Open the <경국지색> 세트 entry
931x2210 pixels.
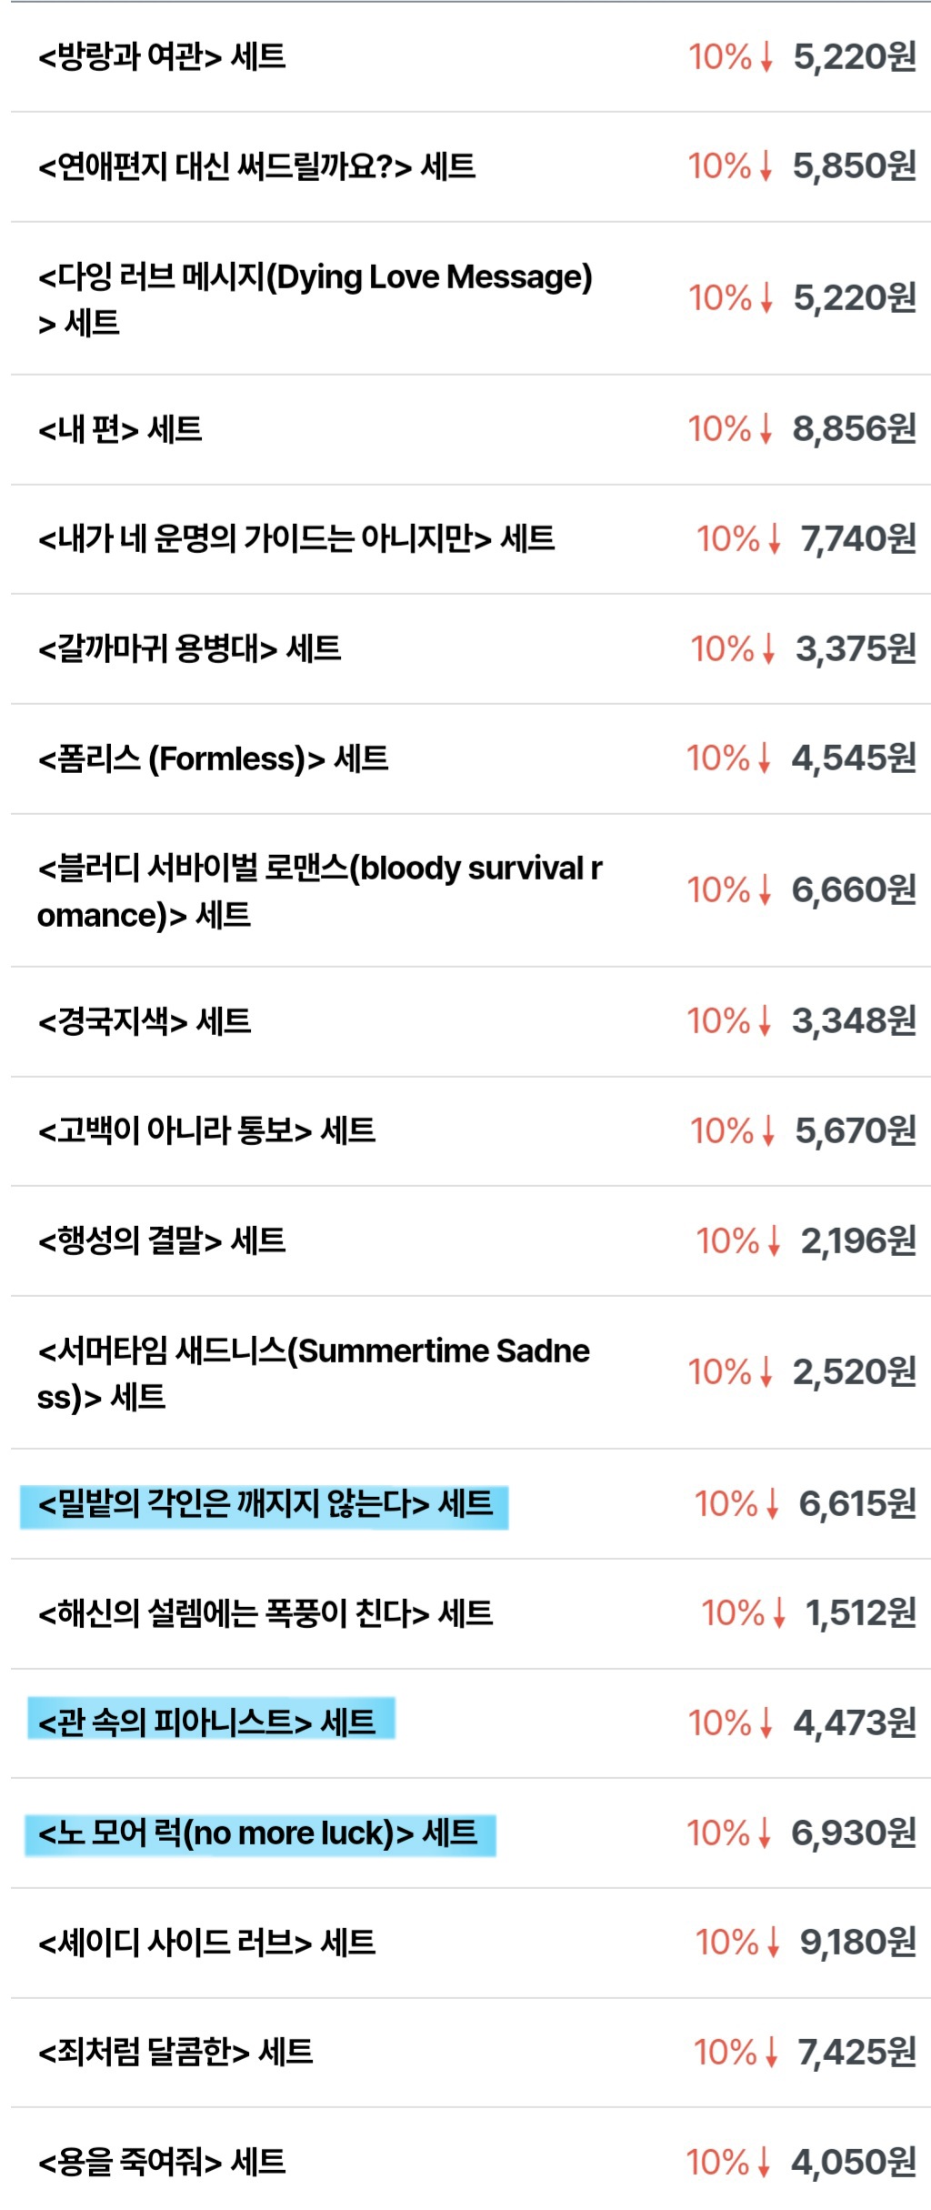[144, 1021]
